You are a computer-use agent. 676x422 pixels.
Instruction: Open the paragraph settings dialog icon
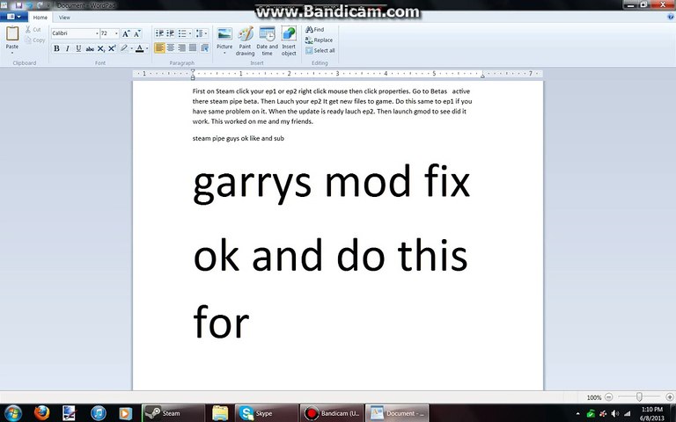pyautogui.click(x=204, y=47)
